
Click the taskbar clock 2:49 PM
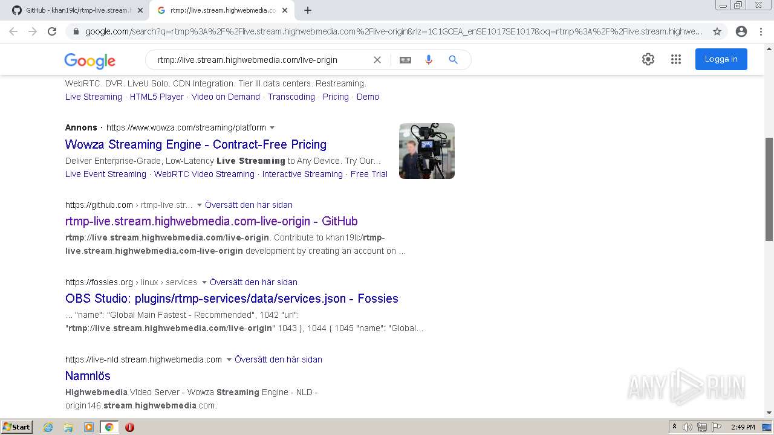click(x=743, y=427)
